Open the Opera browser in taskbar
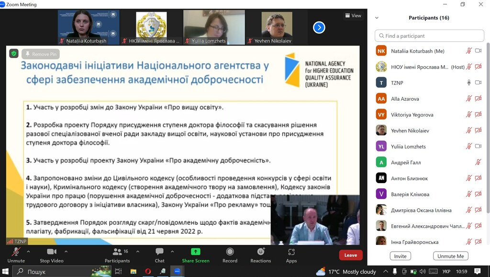Screen dimensions: 490x277 148,272
